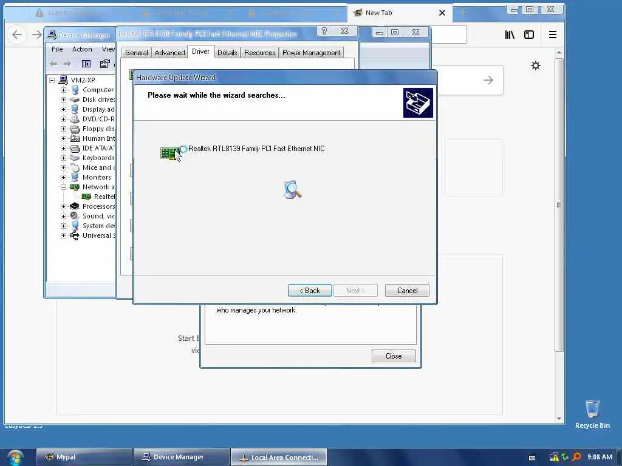Click the Sound, video controllers icon
The image size is (622, 466).
pos(74,216)
